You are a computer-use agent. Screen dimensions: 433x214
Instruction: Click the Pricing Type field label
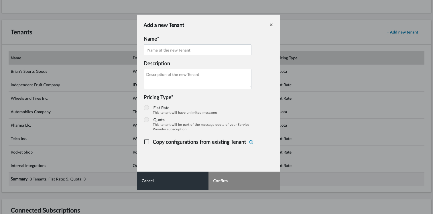tap(159, 97)
